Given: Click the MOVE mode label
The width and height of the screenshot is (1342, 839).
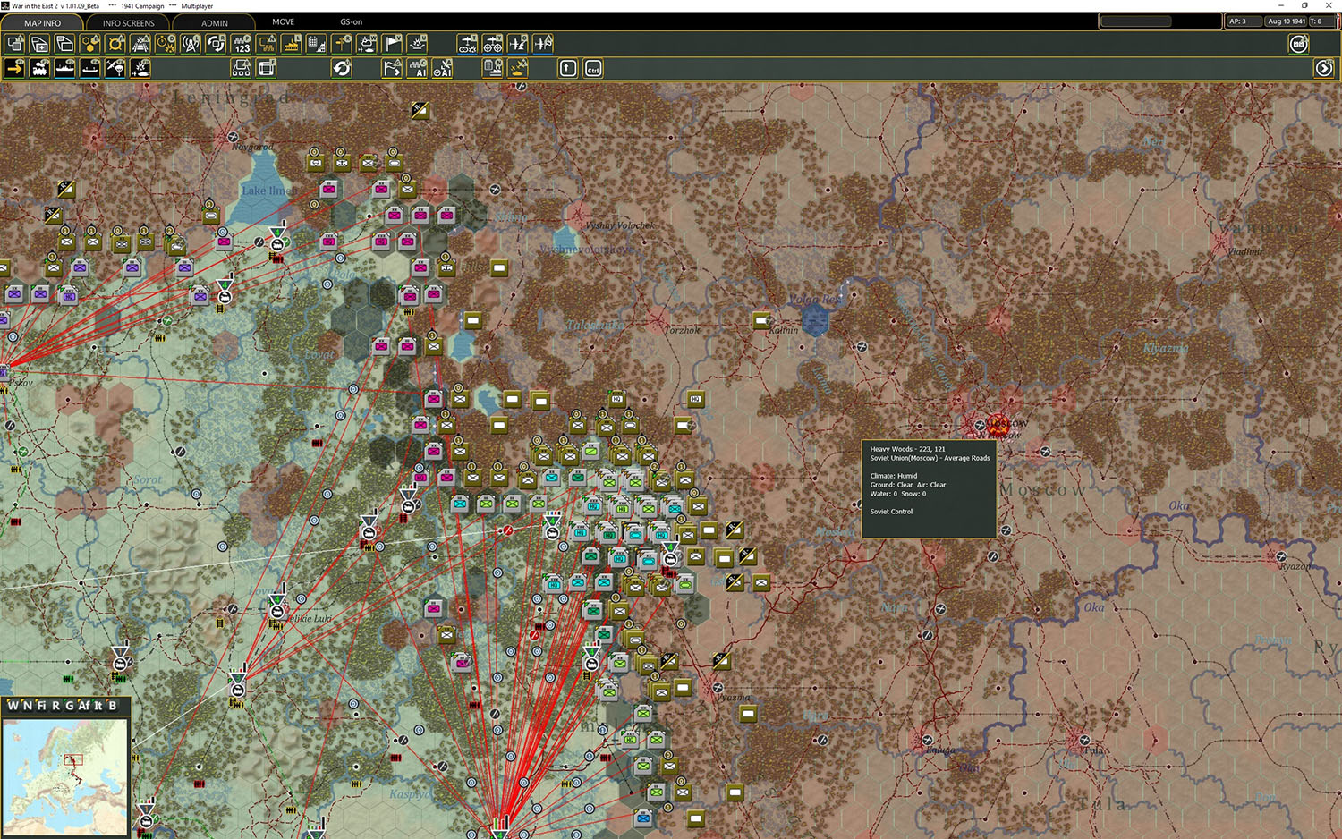Looking at the screenshot, I should pyautogui.click(x=283, y=21).
